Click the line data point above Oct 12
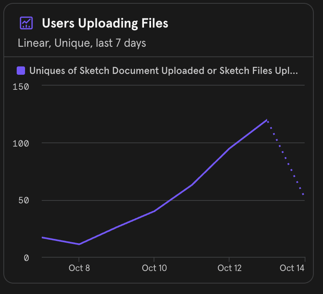 (x=230, y=148)
